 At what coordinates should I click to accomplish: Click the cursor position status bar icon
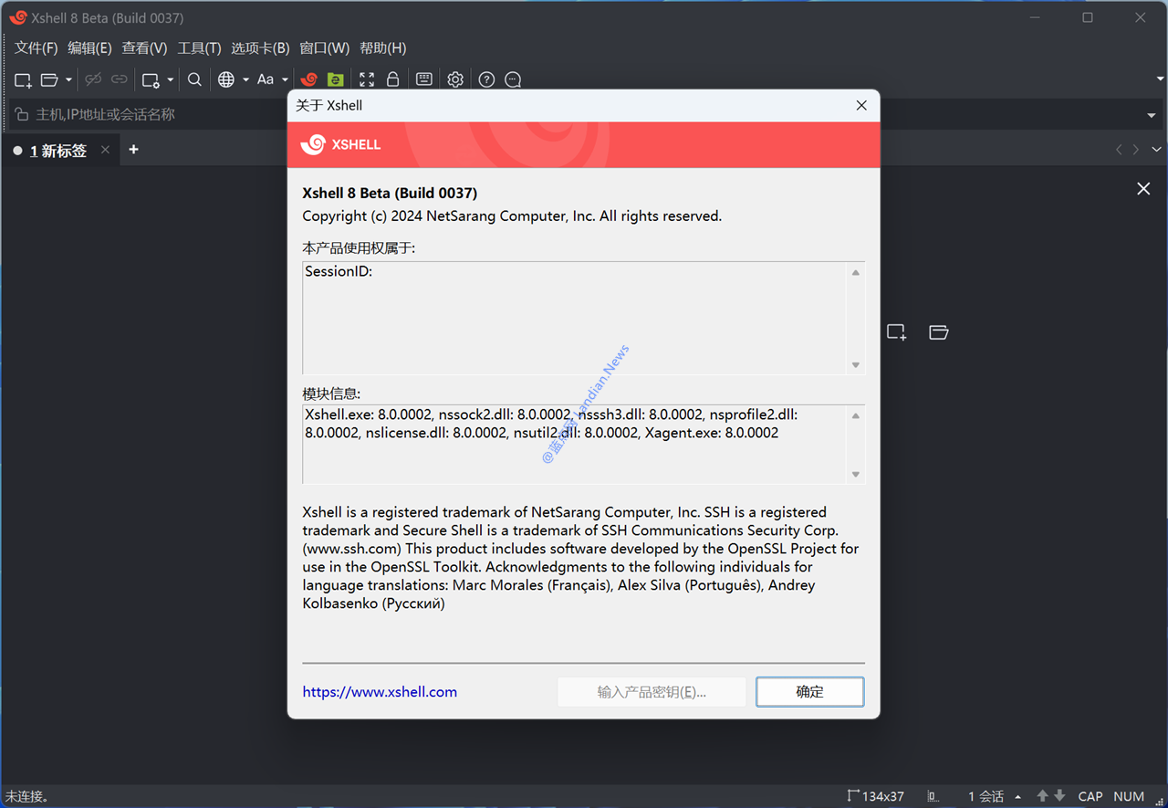933,796
